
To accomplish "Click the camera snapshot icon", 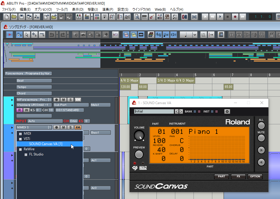I will [83, 35].
